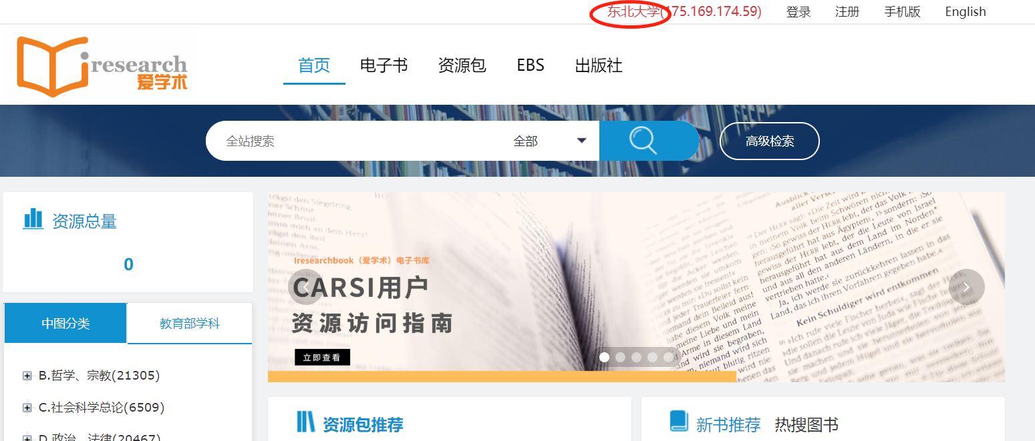This screenshot has height=441, width=1035.
Task: Expand the B.哲学、宗教 tree node
Action: [x=27, y=376]
